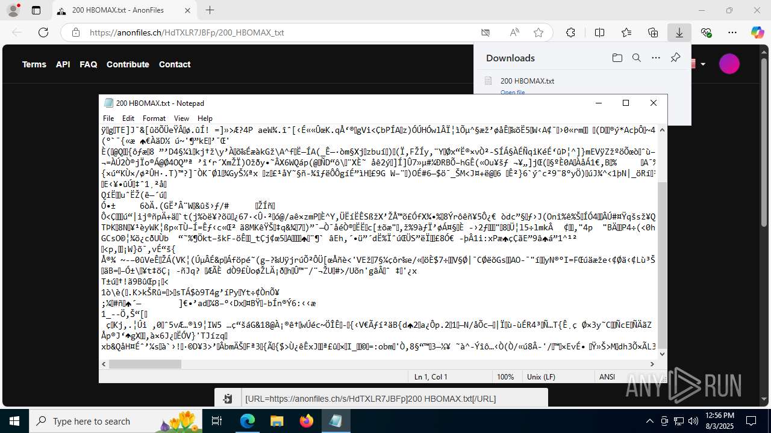Launch Firefox from taskbar

tap(306, 421)
